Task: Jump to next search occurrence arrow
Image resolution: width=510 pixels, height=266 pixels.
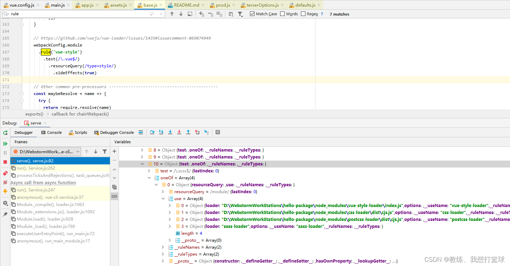Action: [x=181, y=14]
